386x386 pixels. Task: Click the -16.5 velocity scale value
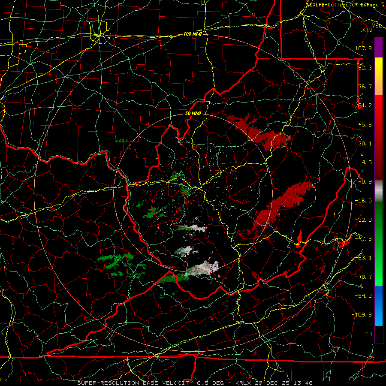(363, 201)
